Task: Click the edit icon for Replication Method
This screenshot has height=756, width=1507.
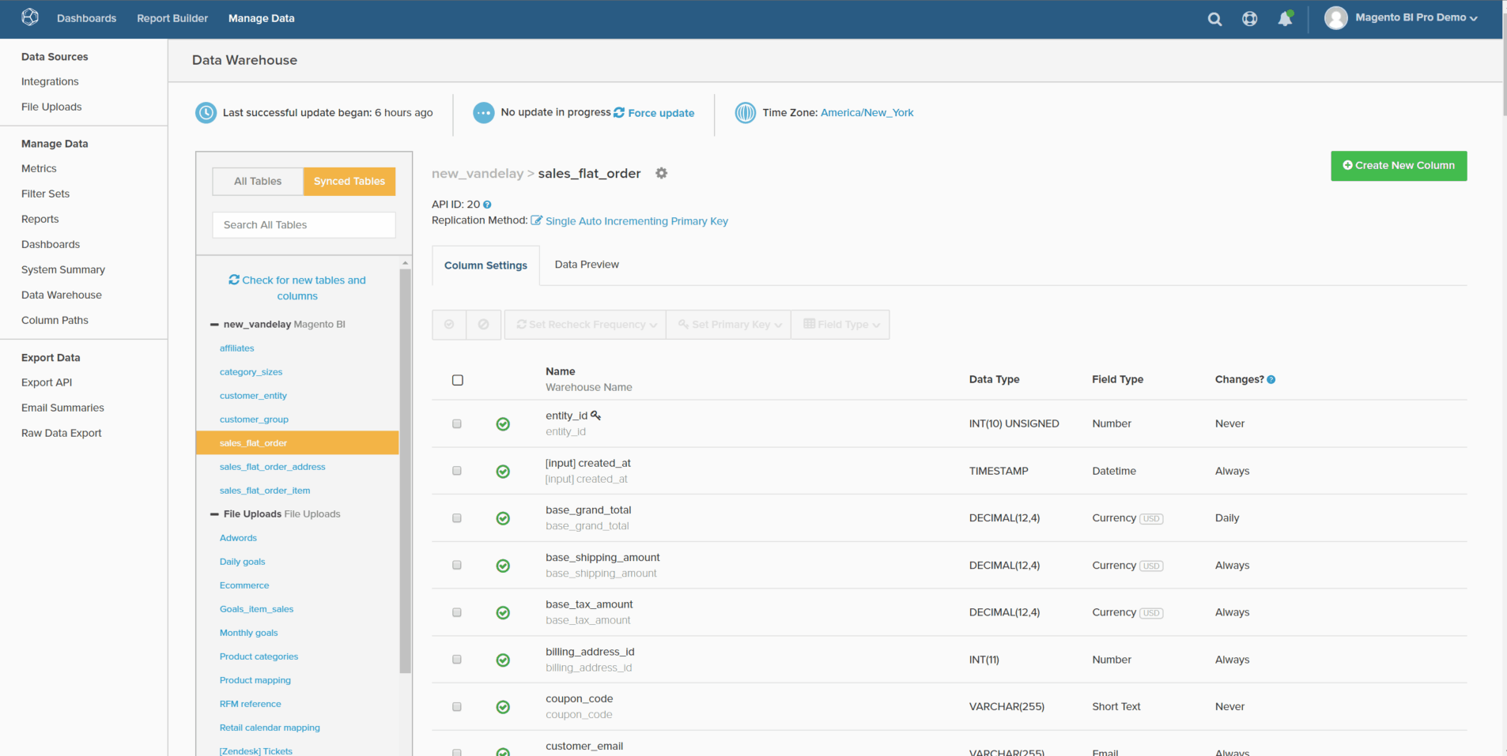Action: click(x=537, y=220)
